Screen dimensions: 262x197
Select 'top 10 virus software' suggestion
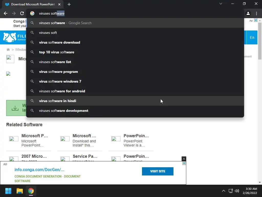(135, 52)
